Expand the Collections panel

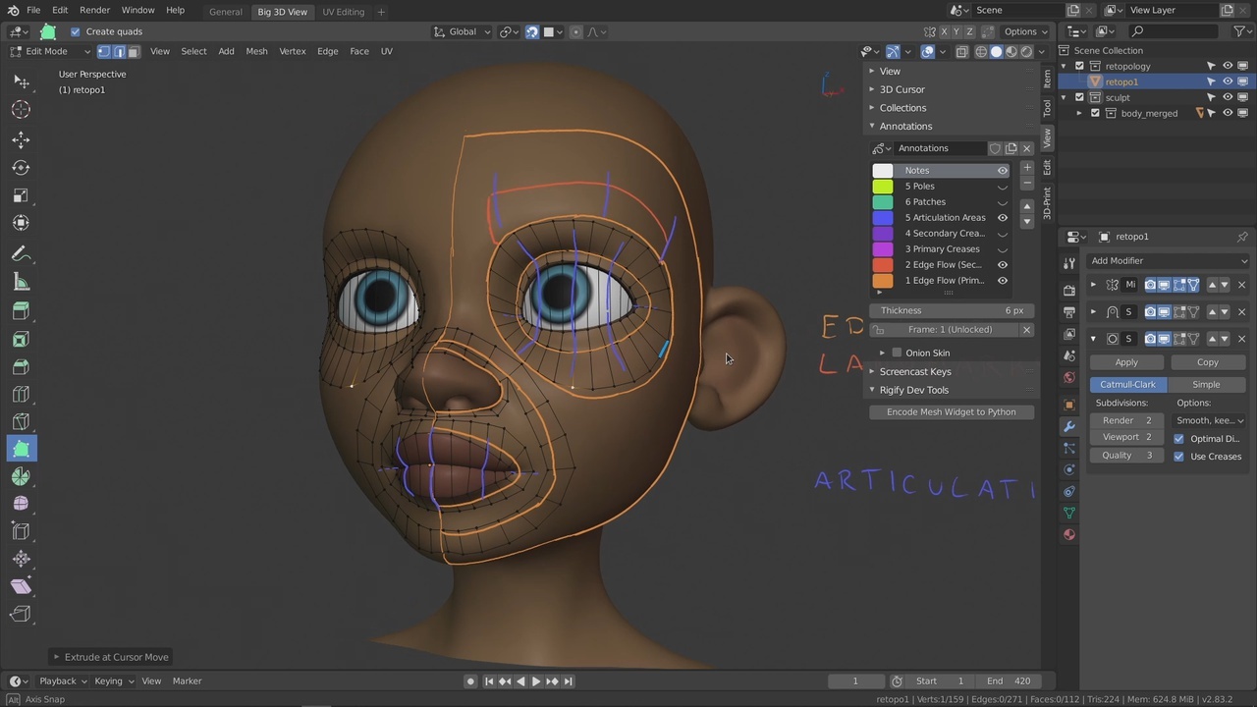coord(902,108)
